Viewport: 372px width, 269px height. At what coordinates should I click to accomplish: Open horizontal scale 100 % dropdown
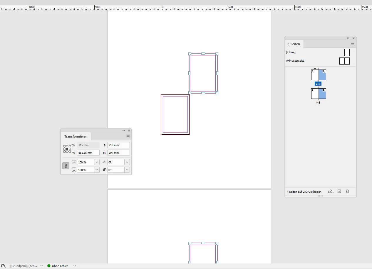click(97, 162)
